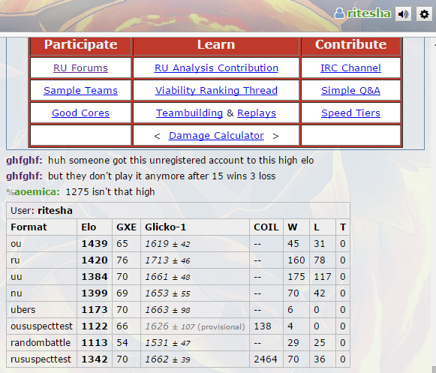This screenshot has width=436, height=373.
Task: Open Viability Ranking Thread link
Action: (216, 90)
